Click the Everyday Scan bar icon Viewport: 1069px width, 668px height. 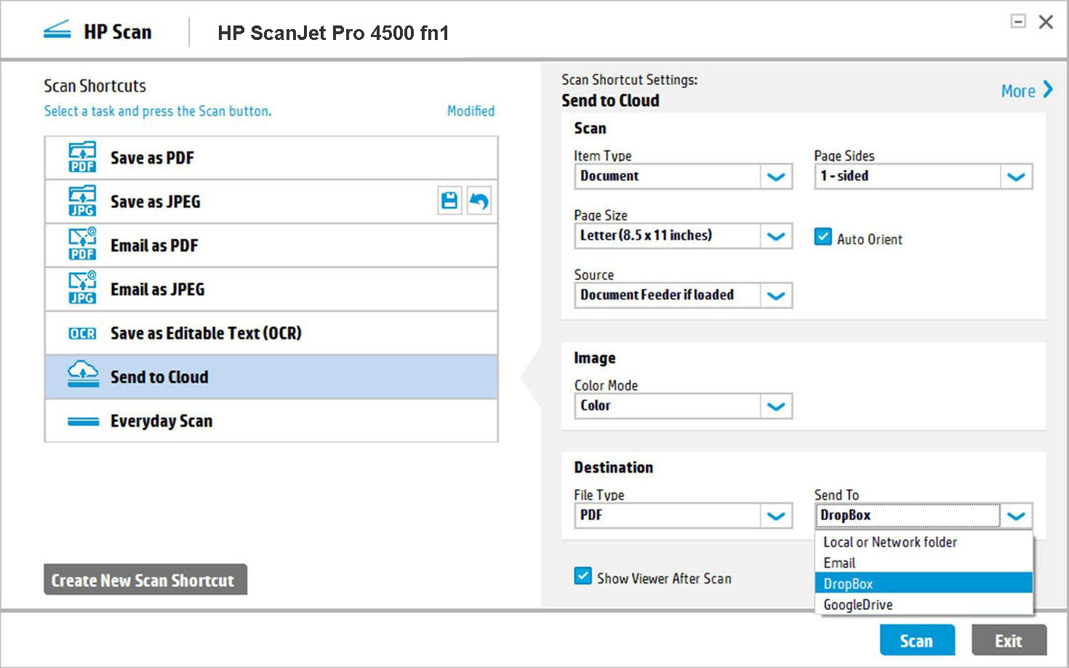click(83, 422)
